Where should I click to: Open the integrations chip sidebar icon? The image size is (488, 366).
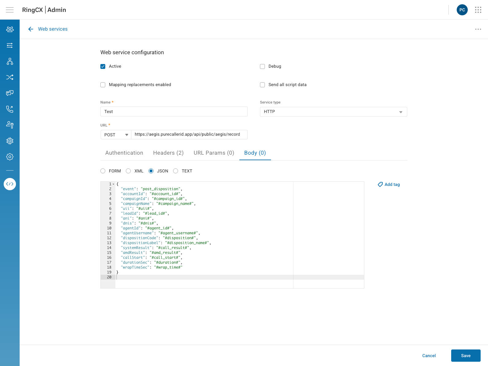pyautogui.click(x=10, y=141)
